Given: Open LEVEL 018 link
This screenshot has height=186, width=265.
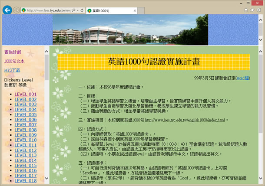Looking at the screenshot, I should [x=26, y=181].
